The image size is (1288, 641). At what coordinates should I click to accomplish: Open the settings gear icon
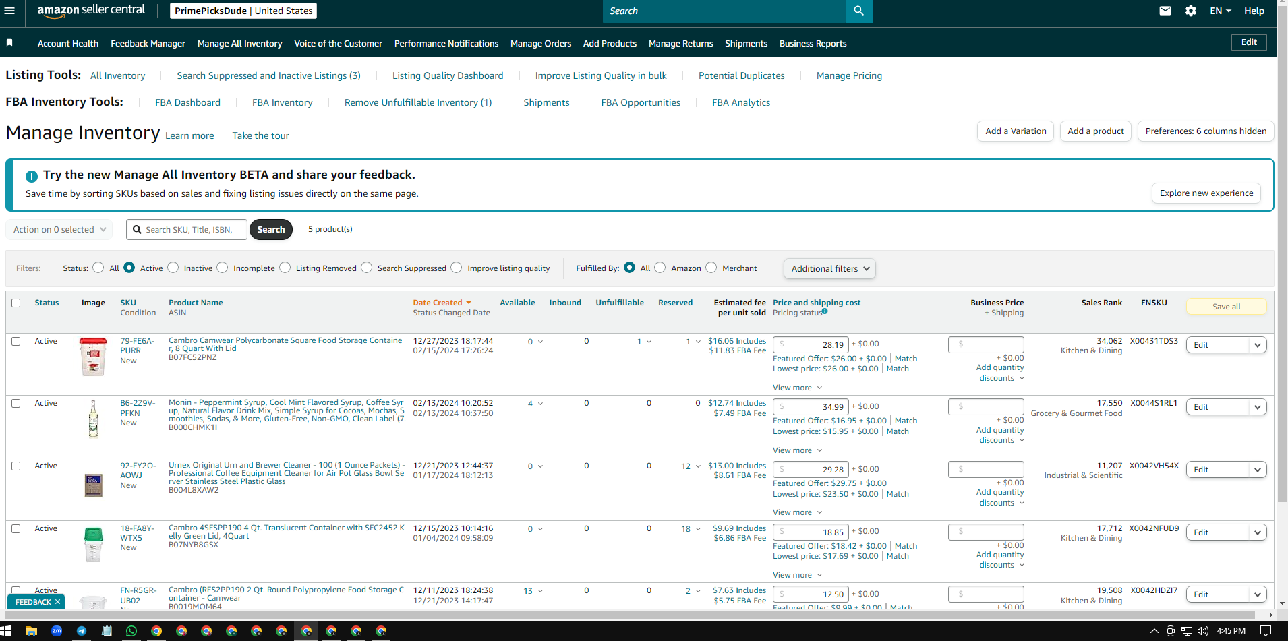click(x=1191, y=11)
